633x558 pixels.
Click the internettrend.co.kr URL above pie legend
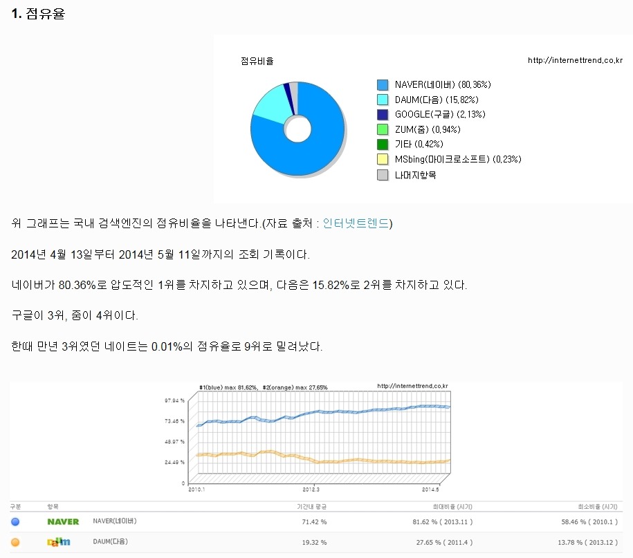[576, 61]
